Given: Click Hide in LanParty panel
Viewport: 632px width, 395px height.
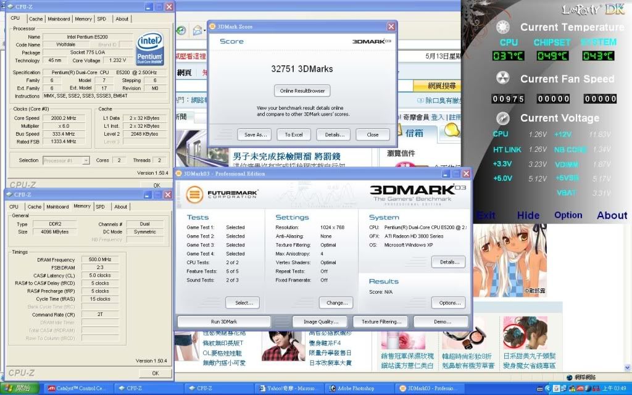Looking at the screenshot, I should (x=528, y=215).
